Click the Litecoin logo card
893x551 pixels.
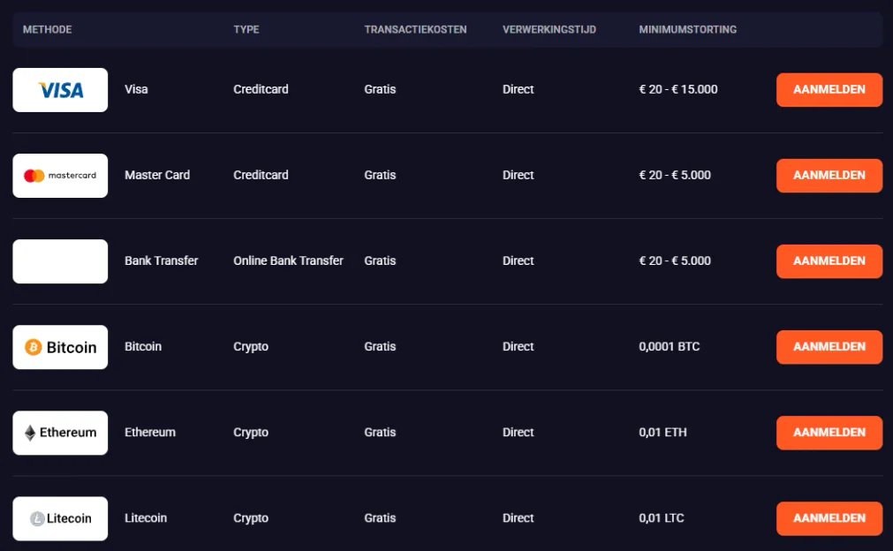click(x=60, y=518)
